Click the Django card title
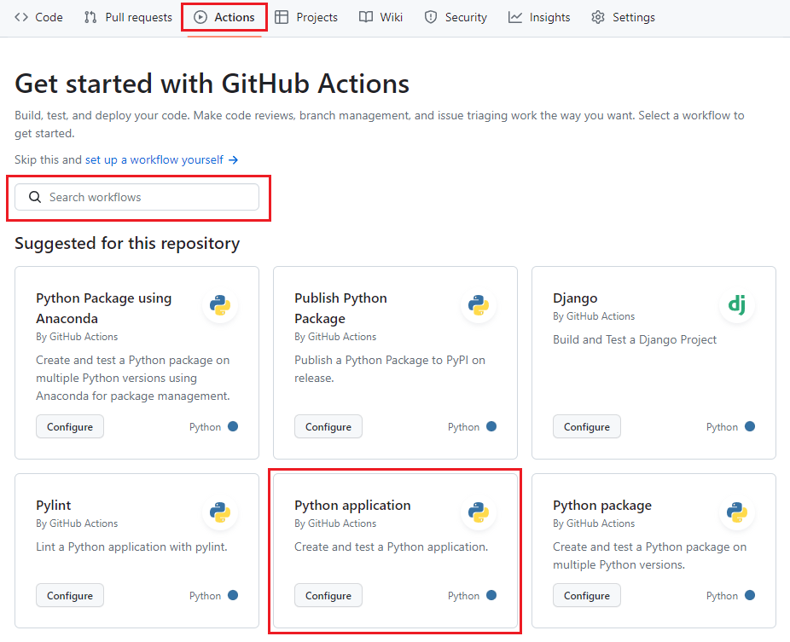The height and width of the screenshot is (642, 790). 575,298
